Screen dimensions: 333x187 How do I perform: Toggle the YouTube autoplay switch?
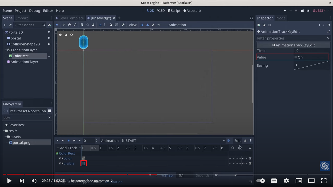click(261, 181)
